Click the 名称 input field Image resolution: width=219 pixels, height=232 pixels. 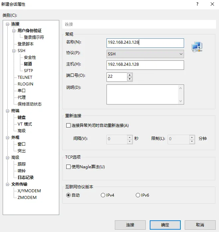pos(145,43)
